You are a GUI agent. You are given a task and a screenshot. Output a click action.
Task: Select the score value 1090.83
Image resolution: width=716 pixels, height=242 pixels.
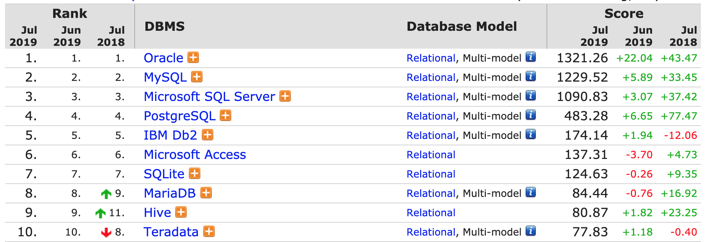click(x=582, y=97)
